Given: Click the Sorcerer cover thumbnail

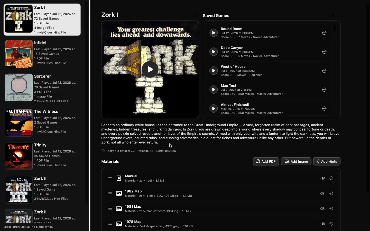Looking at the screenshot, I should click(x=19, y=88).
